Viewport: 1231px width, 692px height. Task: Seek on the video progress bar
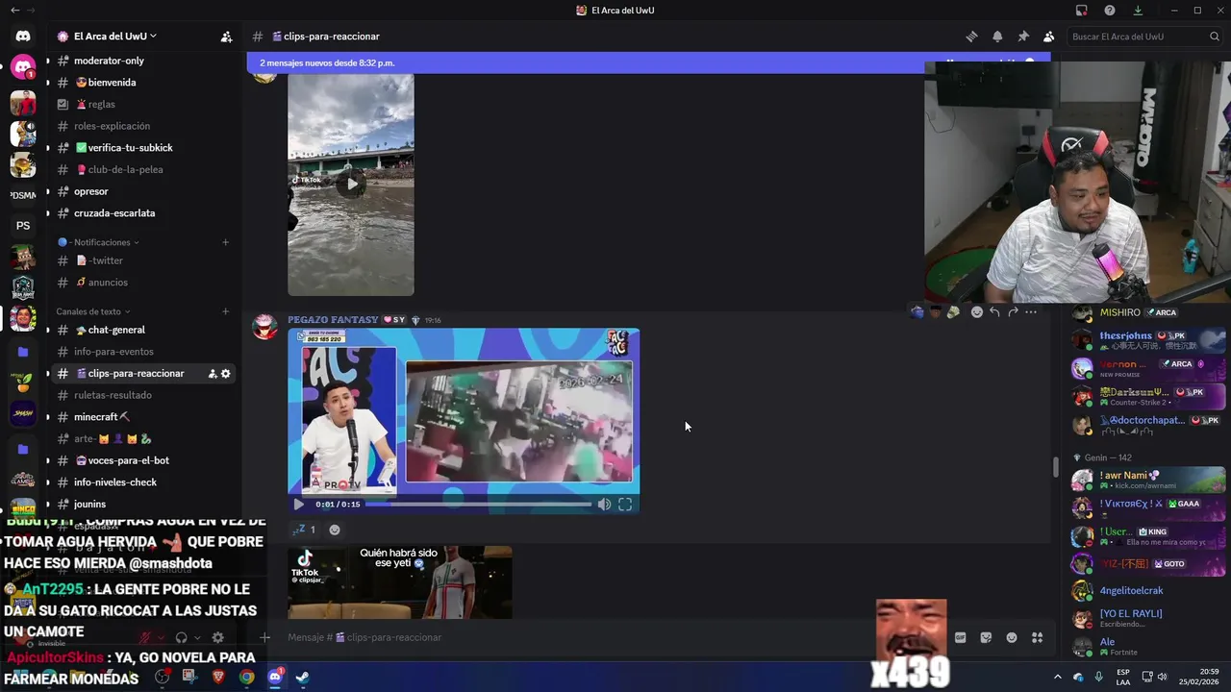click(479, 504)
